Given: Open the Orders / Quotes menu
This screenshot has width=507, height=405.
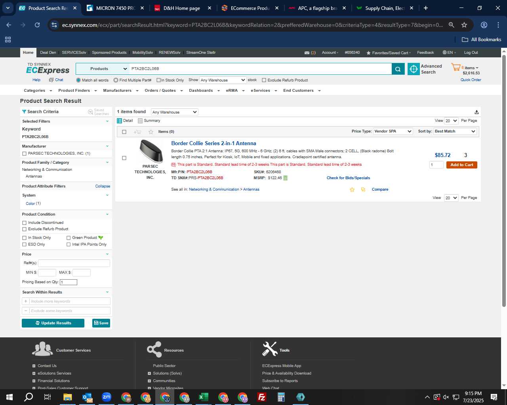Looking at the screenshot, I should tap(164, 91).
